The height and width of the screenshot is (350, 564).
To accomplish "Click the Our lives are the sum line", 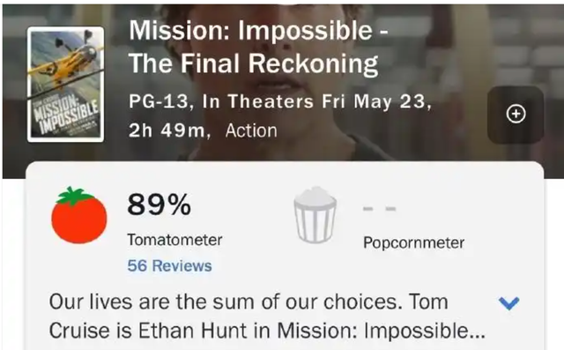I will pyautogui.click(x=249, y=302).
